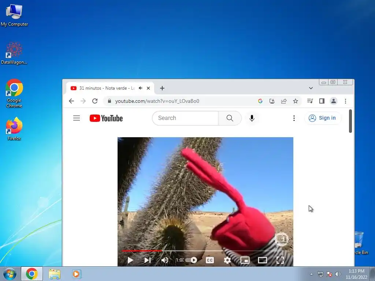Open the Windows Start menu

pos(10,274)
